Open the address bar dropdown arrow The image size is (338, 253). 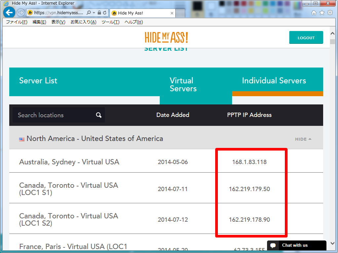click(x=94, y=13)
